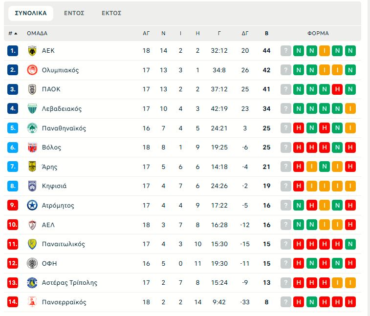Sort standings by the B points header
This screenshot has height=316, width=370.
pyautogui.click(x=266, y=33)
